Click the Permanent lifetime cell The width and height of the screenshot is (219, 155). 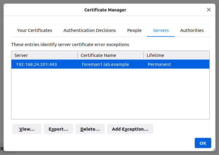[159, 64]
